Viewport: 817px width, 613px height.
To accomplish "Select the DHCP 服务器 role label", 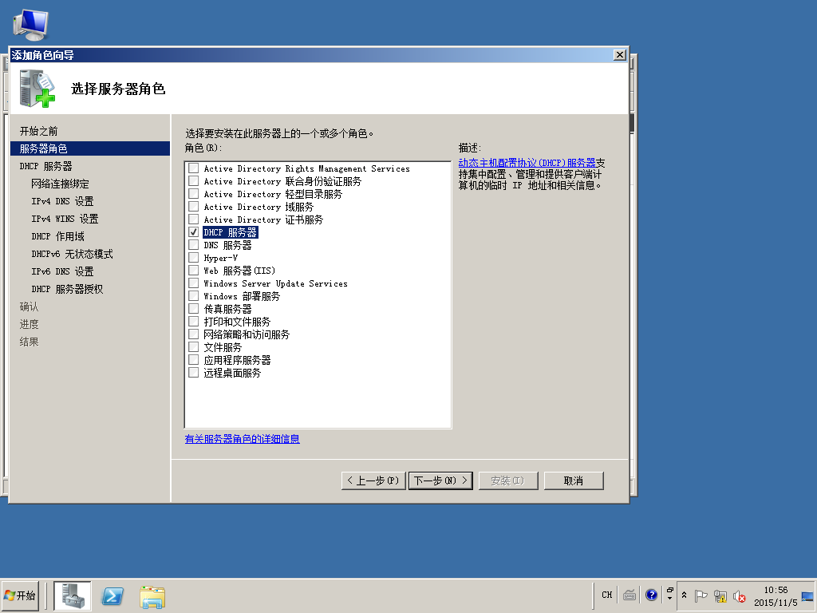I will [x=231, y=232].
